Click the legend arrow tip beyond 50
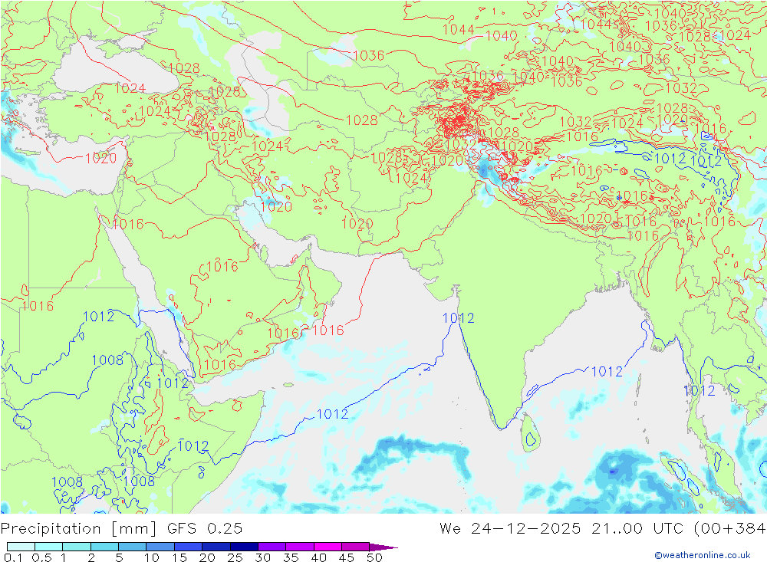 (384, 547)
